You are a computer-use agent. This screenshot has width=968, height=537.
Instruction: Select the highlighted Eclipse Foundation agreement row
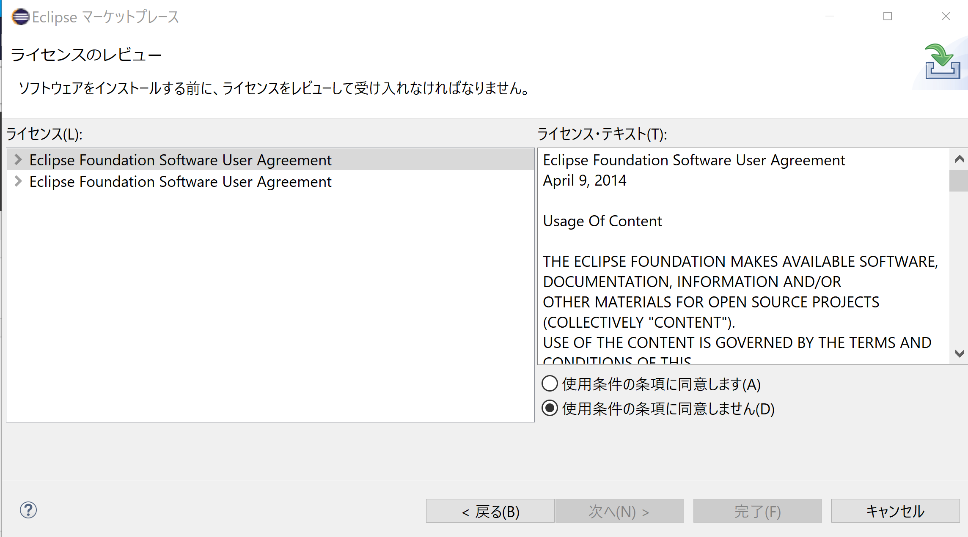tap(180, 160)
